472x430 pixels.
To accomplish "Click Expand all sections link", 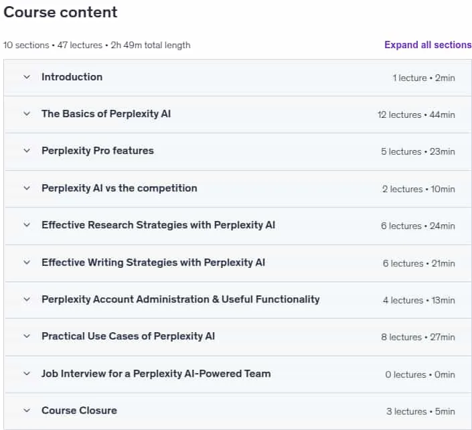I will tap(428, 45).
